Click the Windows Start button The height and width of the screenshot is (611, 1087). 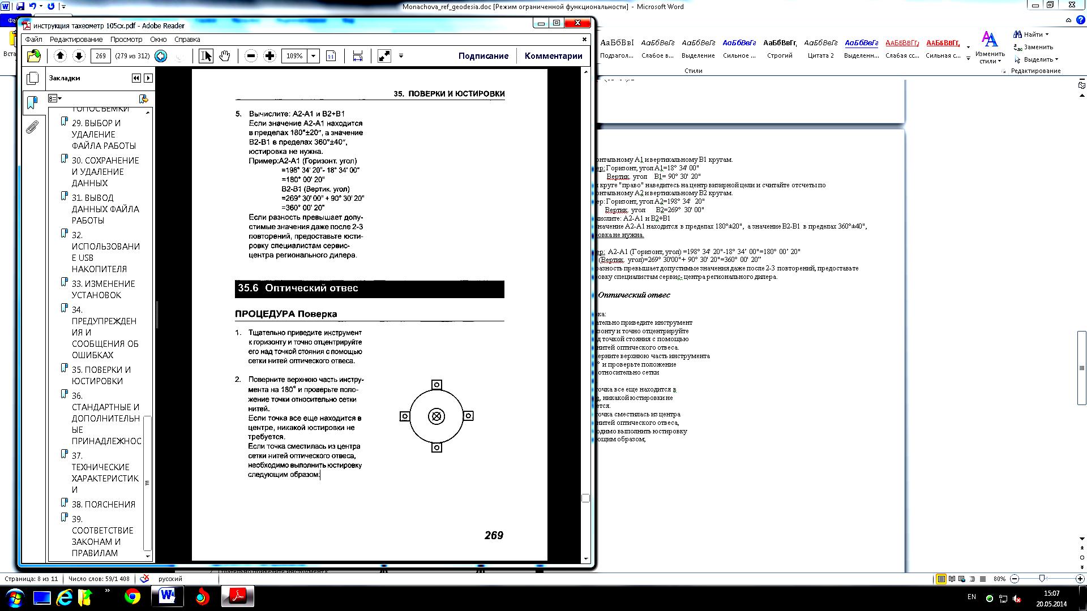(x=15, y=597)
